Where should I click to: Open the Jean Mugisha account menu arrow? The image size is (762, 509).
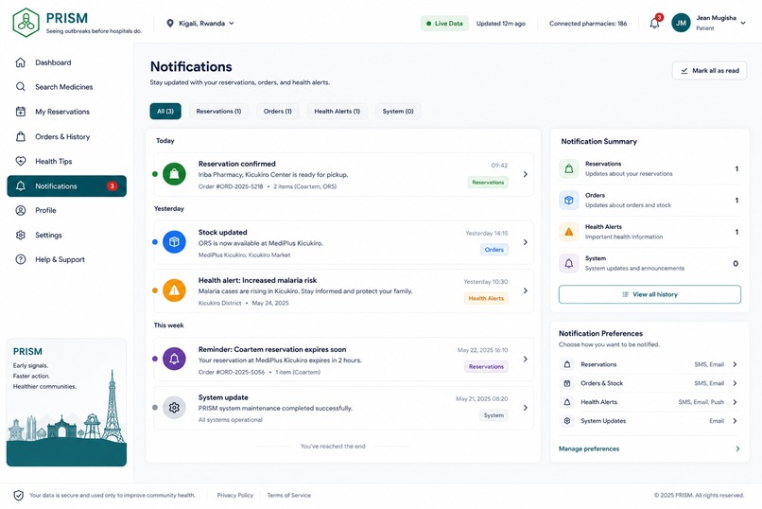[x=743, y=23]
